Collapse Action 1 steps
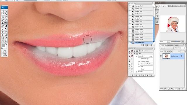 137,56
